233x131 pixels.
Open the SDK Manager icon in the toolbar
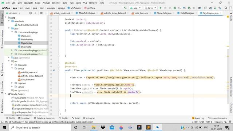coord(220,8)
